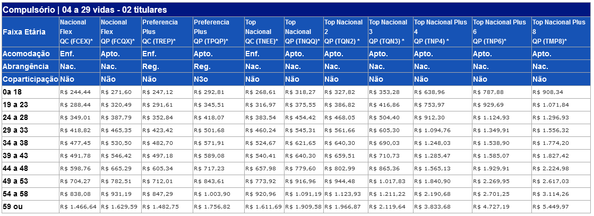Click the Coparticipação row label
Screen dimensions: 594x216
click(x=30, y=79)
